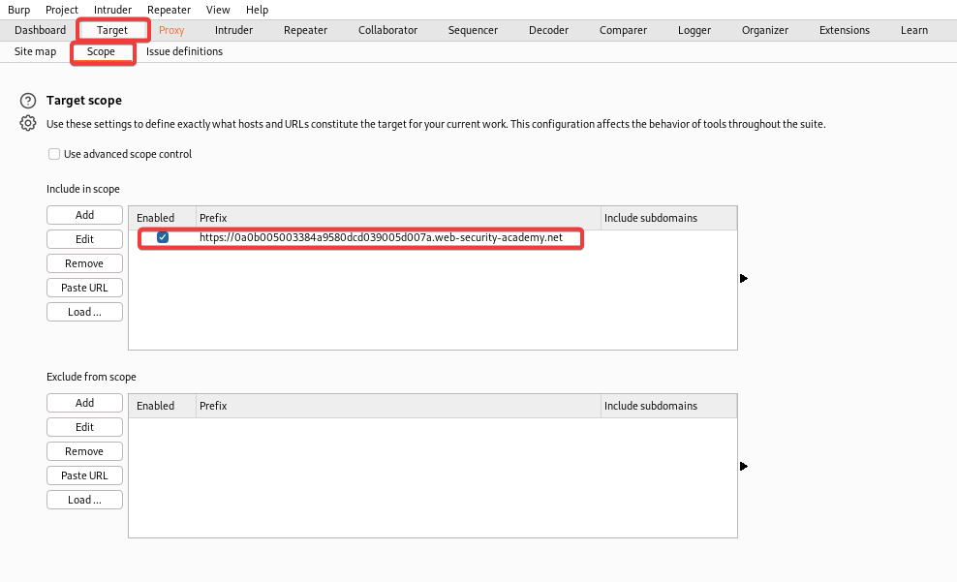Click Add under Include in scope
This screenshot has height=582, width=957.
tap(84, 215)
